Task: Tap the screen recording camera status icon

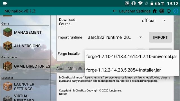Action: click(5, 3)
